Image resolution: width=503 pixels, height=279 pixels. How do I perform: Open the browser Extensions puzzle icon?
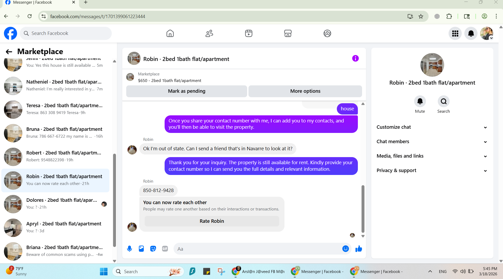click(449, 16)
